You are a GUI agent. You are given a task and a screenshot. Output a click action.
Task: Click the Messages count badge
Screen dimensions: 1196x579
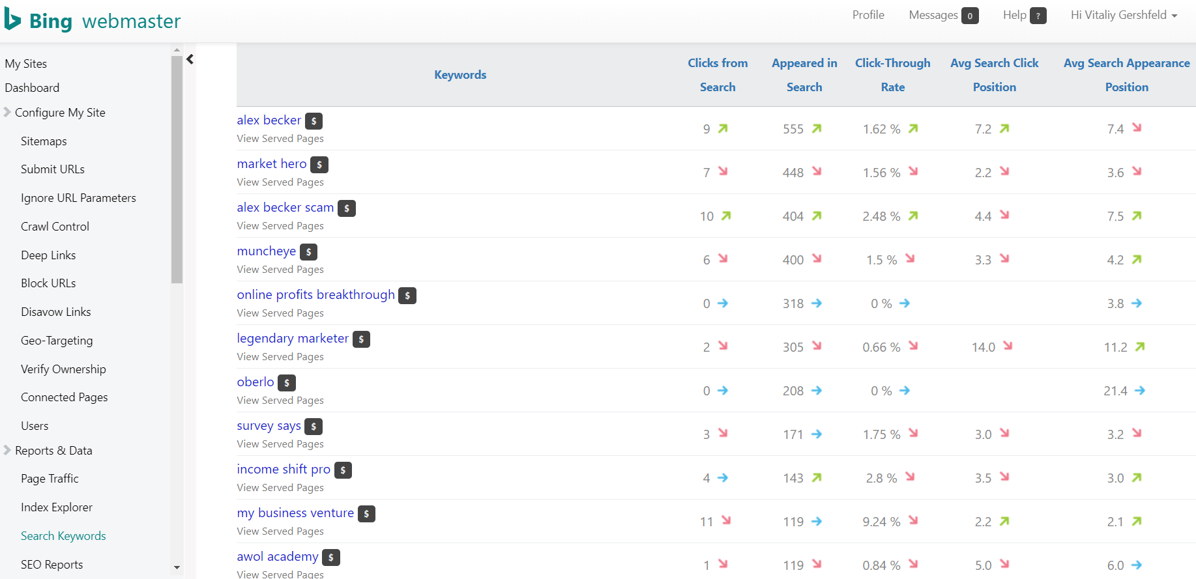coord(970,16)
